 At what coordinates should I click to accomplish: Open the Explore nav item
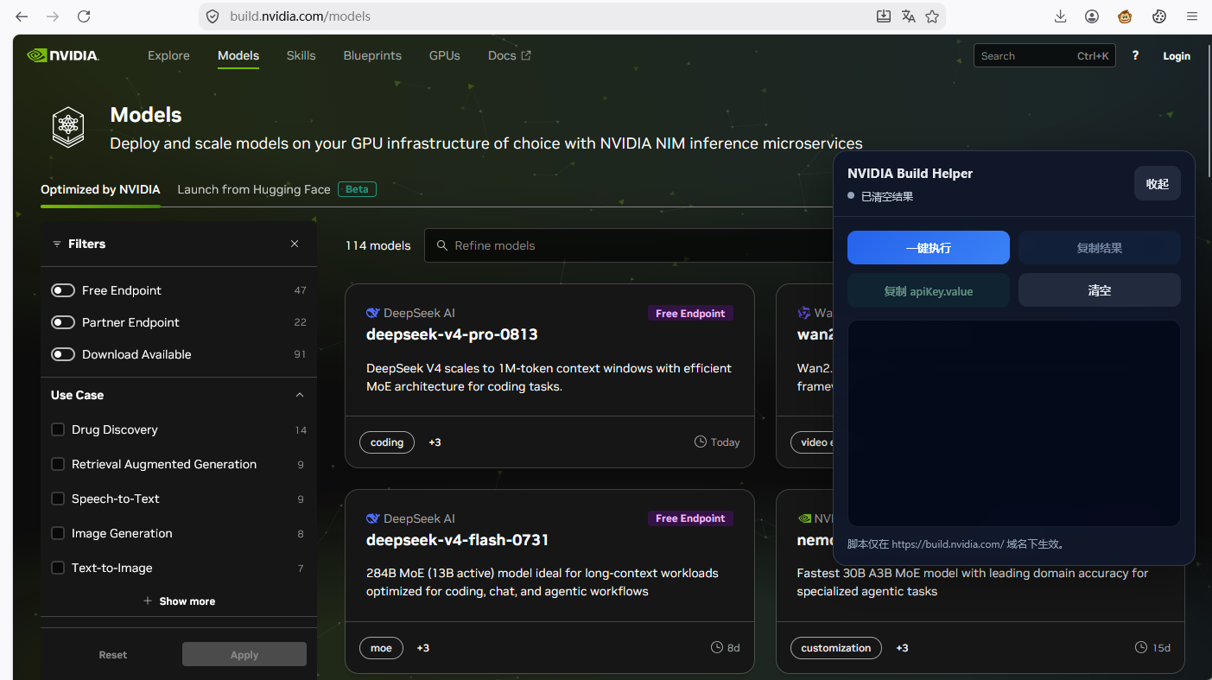click(168, 55)
